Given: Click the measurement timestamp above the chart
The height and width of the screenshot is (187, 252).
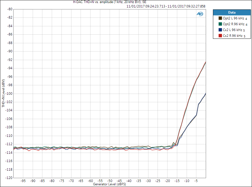Looking at the screenshot, I should coord(166,6).
